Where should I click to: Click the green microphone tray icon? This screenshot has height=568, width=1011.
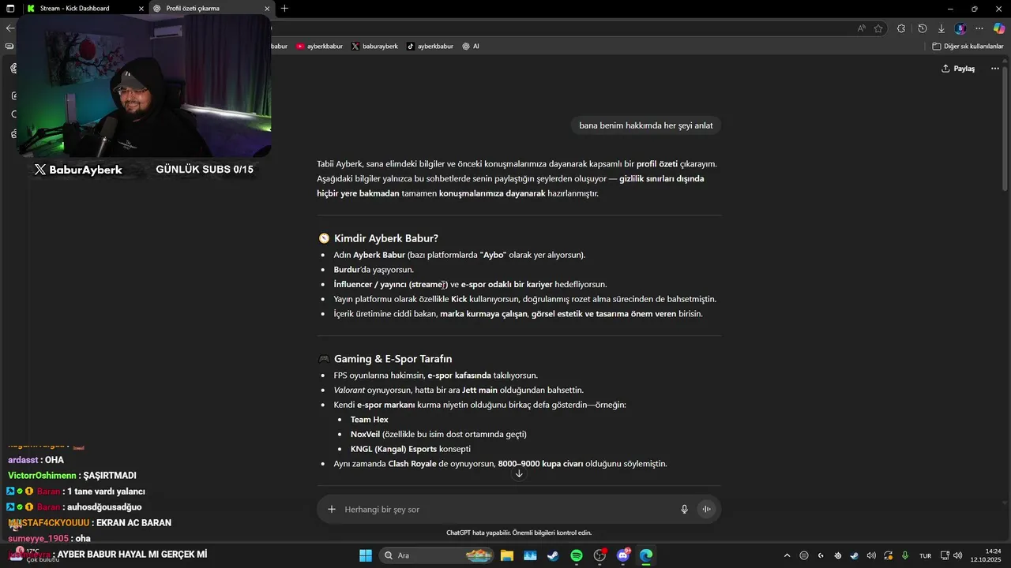(x=905, y=555)
